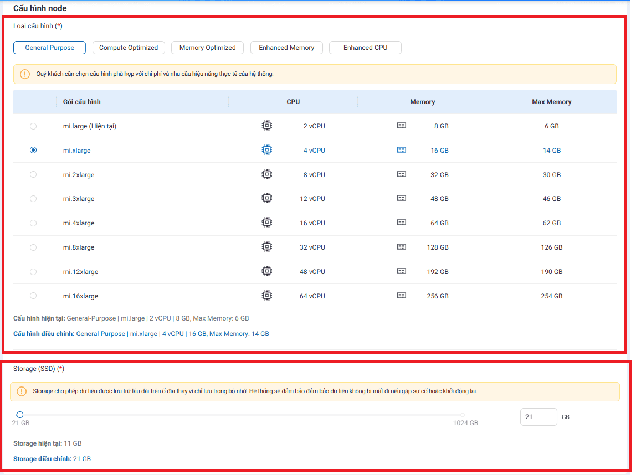Select the mi.2xlarge radio button

[x=33, y=174]
